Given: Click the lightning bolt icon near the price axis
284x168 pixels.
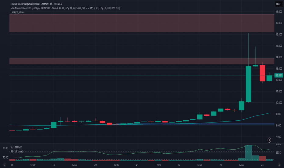Looking at the screenshot, I should click(269, 140).
